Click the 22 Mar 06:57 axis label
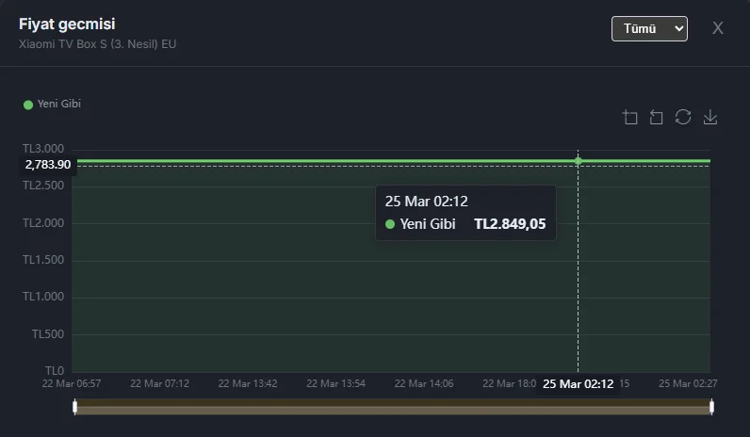The height and width of the screenshot is (437, 750). (72, 383)
